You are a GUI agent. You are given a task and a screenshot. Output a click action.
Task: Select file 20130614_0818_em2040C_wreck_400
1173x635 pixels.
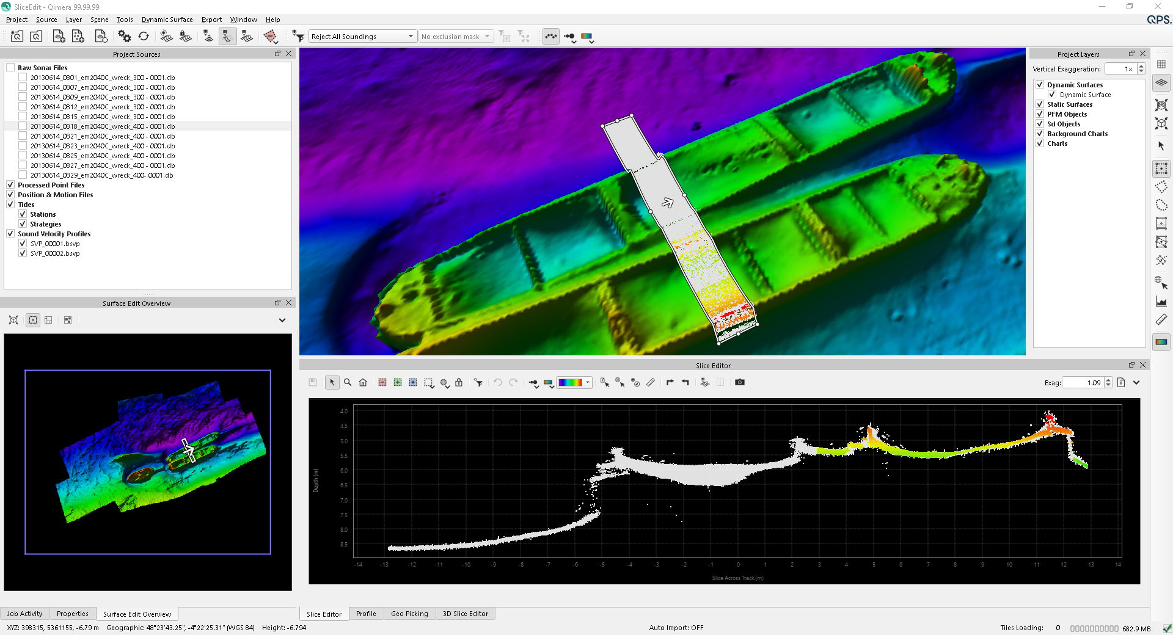(x=103, y=126)
